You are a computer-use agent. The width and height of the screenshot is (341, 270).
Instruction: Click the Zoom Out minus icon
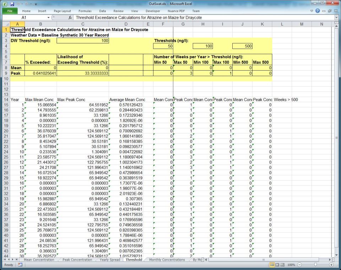299,265
